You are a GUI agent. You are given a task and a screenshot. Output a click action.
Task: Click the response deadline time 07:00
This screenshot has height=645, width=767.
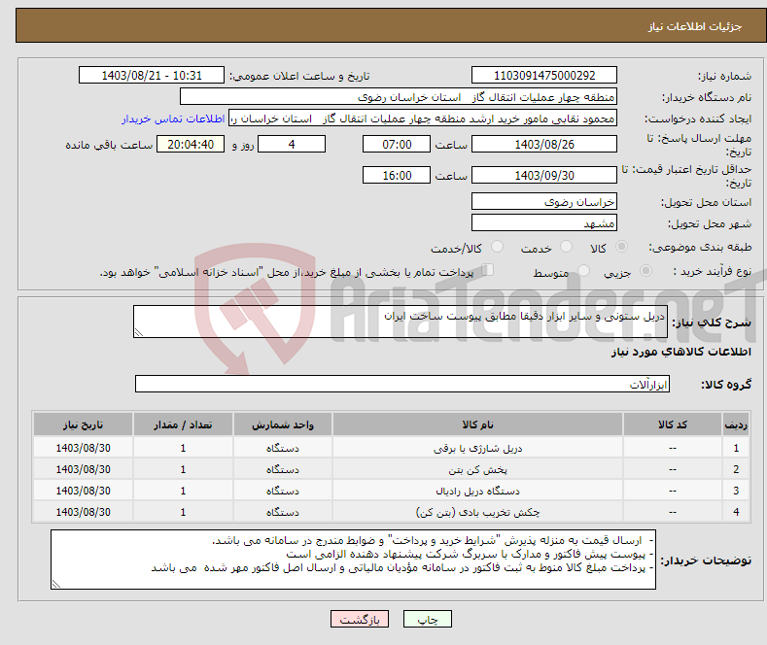(x=397, y=144)
